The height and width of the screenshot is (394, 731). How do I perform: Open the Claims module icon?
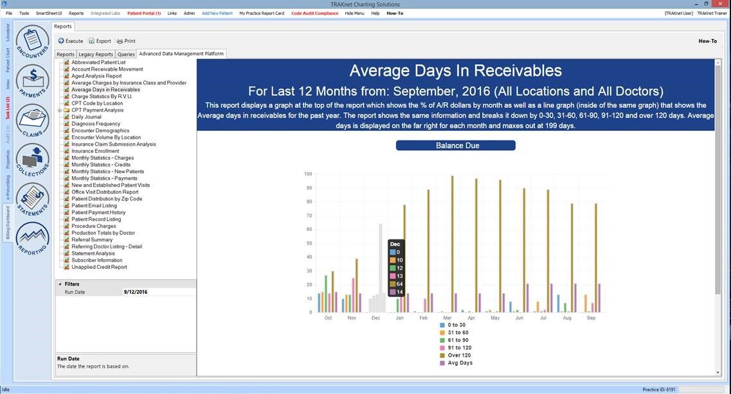coord(32,119)
